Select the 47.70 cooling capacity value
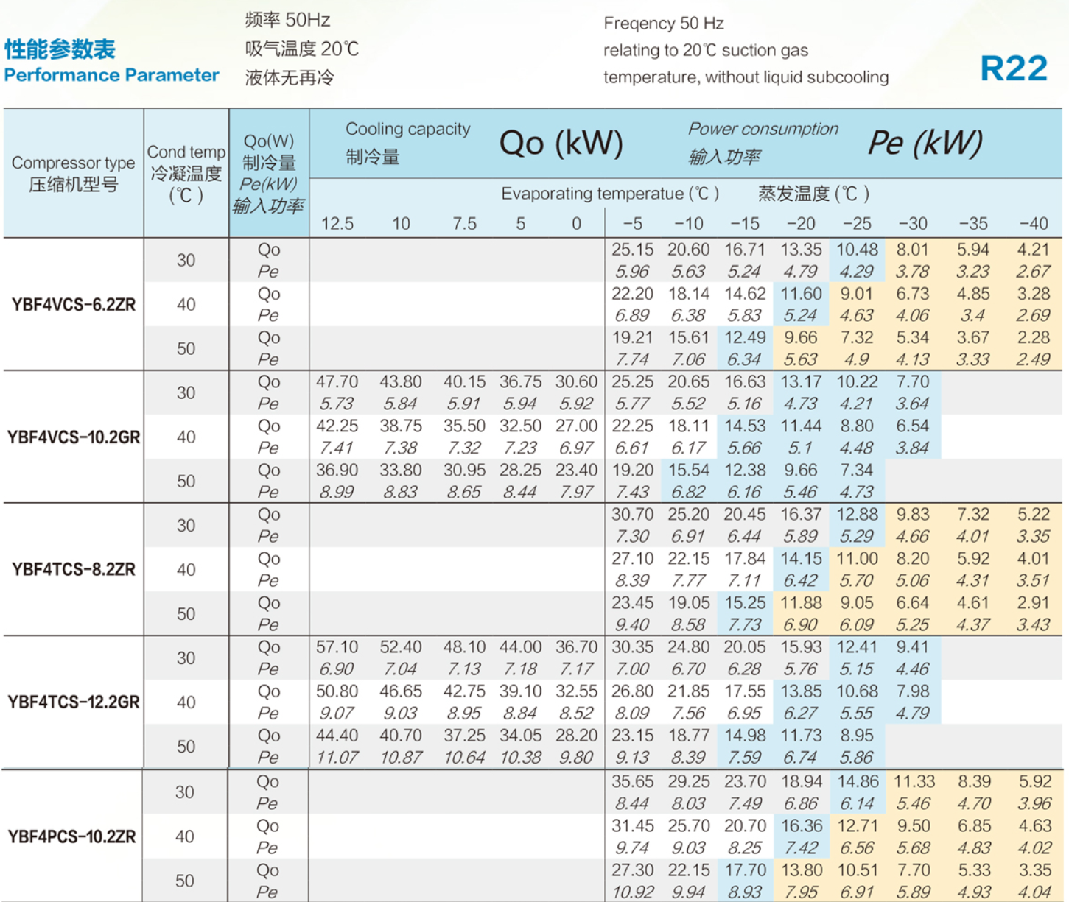 pos(337,382)
